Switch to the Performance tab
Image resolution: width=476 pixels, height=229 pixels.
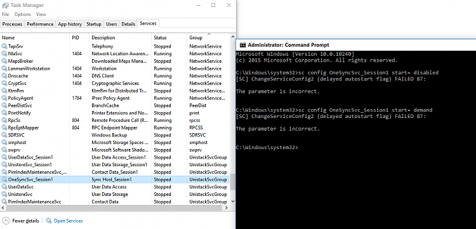pyautogui.click(x=40, y=24)
